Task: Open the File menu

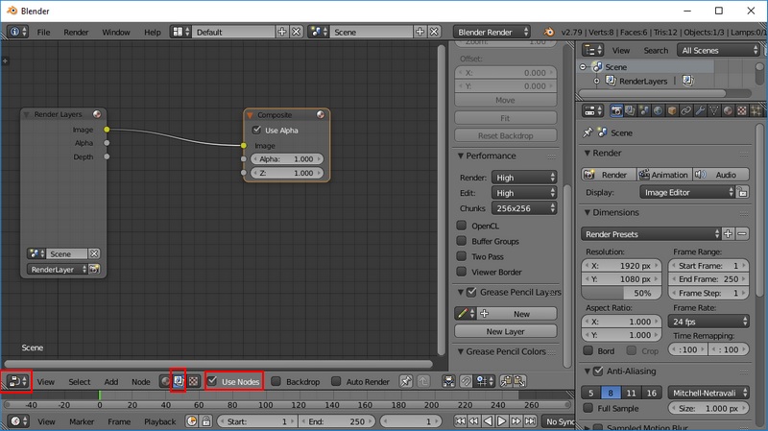Action: tap(43, 32)
